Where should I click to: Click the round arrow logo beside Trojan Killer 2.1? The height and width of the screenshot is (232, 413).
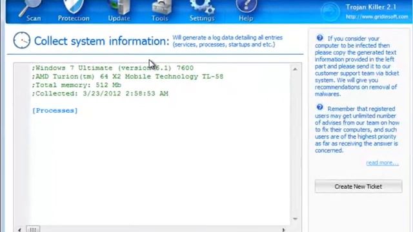point(330,12)
